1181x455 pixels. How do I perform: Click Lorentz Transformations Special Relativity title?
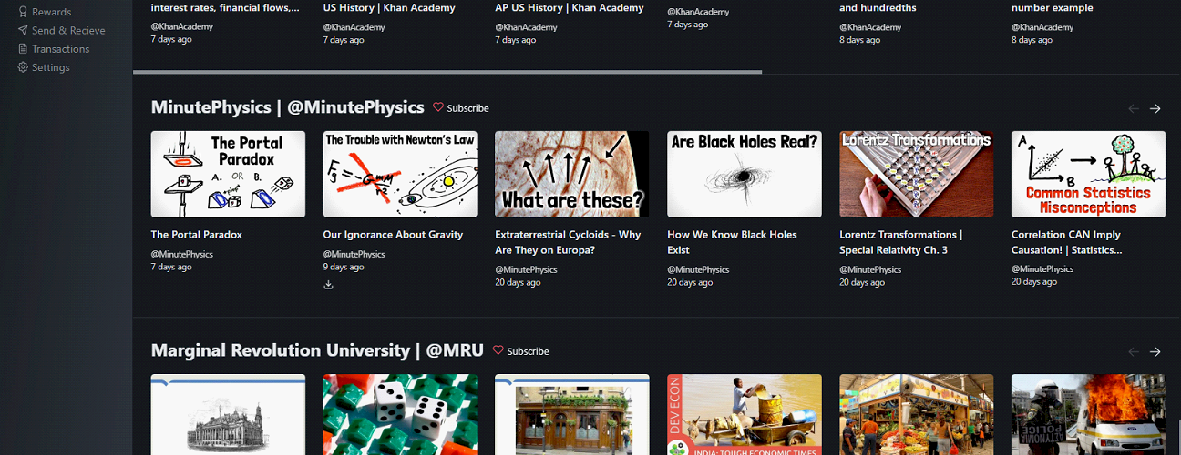900,242
